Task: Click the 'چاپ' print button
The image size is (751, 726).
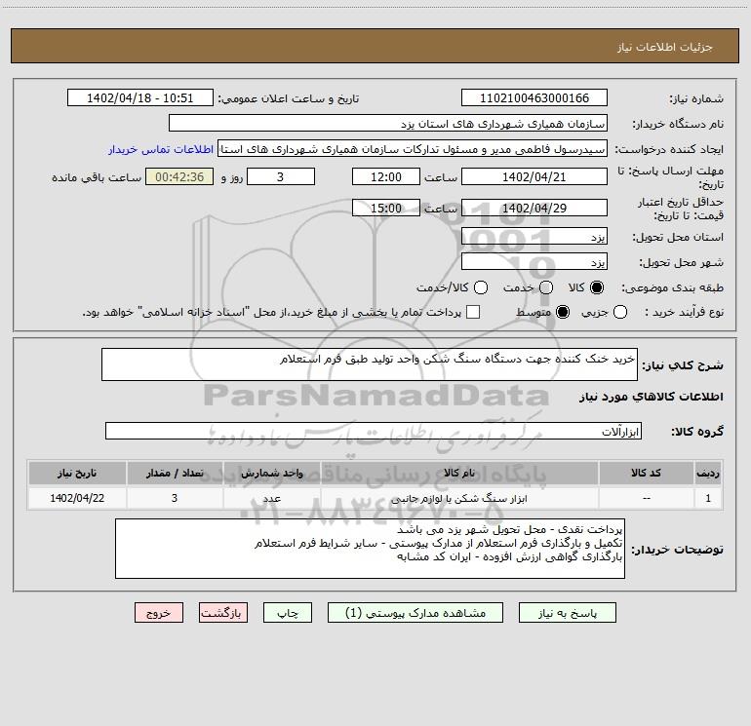Action: tap(288, 613)
